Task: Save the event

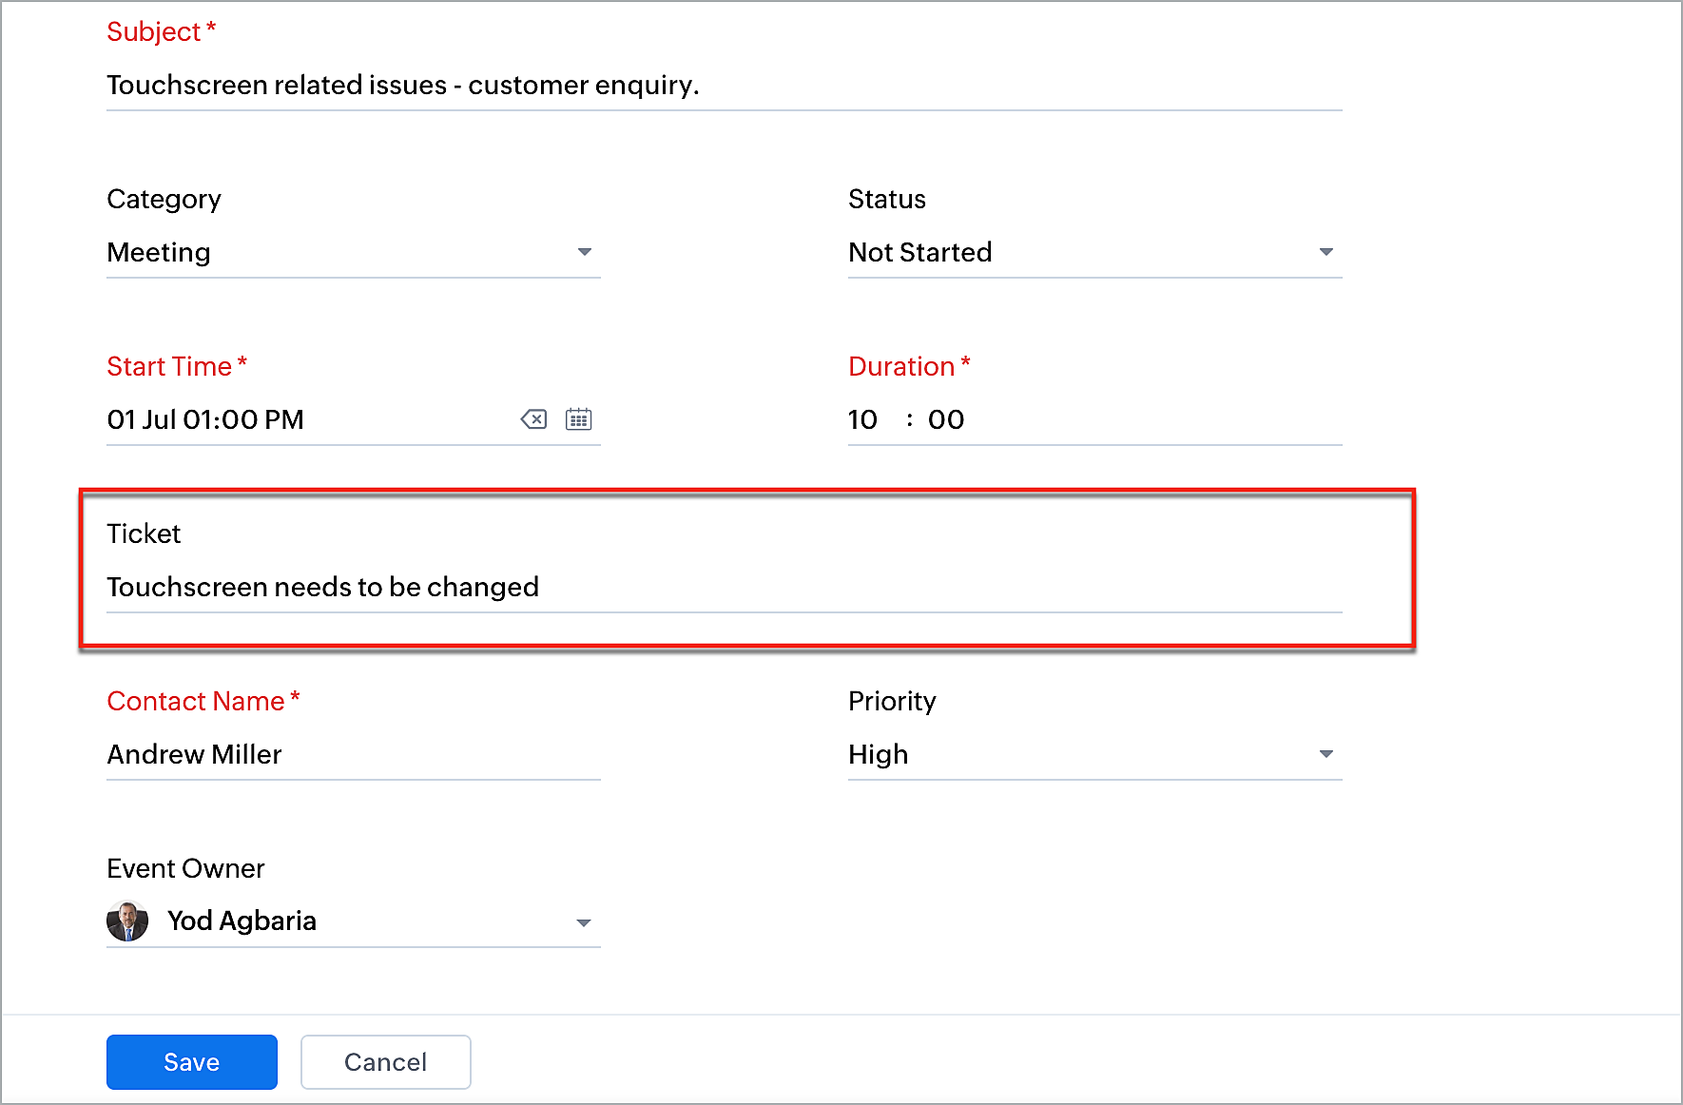Action: click(192, 1062)
